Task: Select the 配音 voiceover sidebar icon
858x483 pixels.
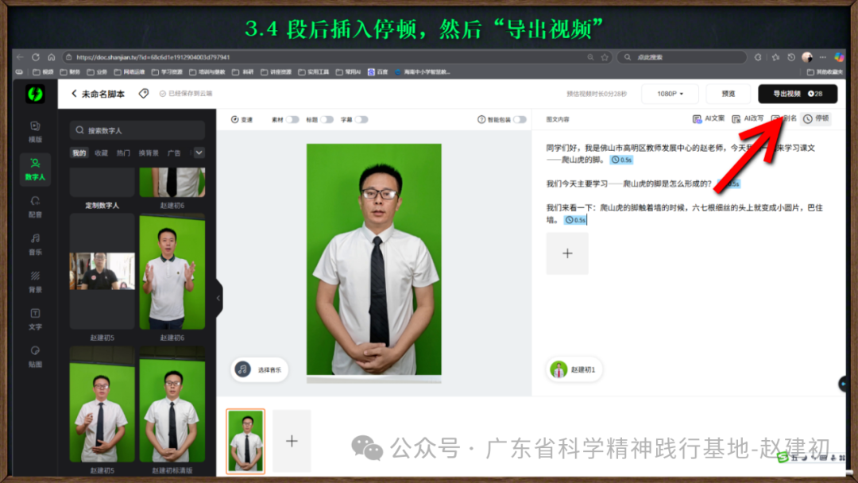Action: (x=35, y=207)
